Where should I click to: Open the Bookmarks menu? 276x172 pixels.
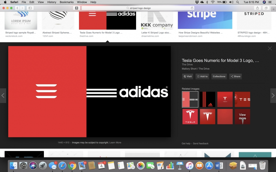coord(67,2)
